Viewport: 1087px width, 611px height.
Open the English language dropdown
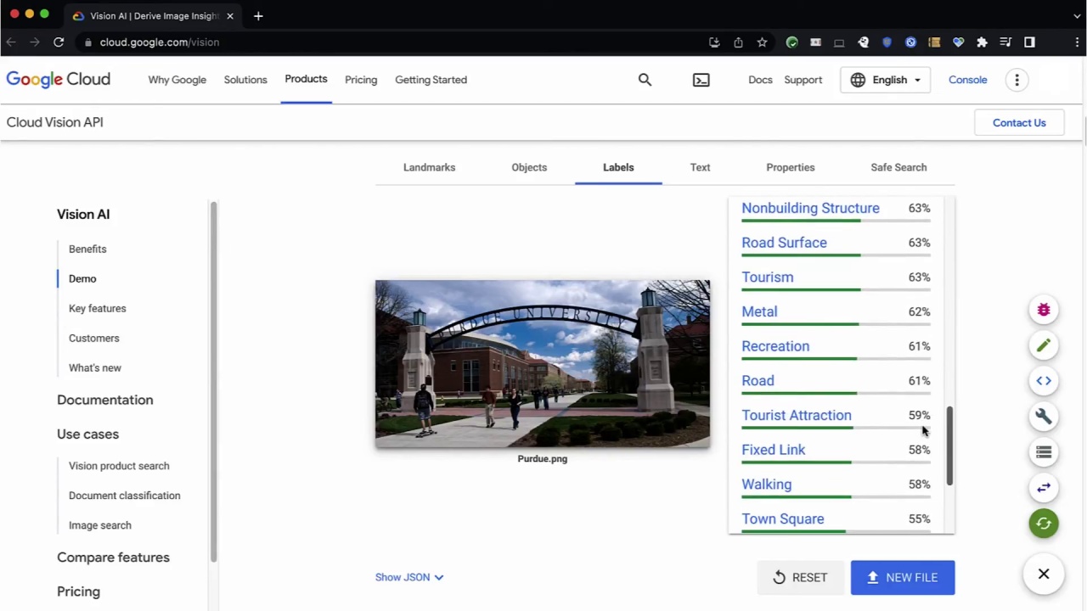[x=885, y=80]
